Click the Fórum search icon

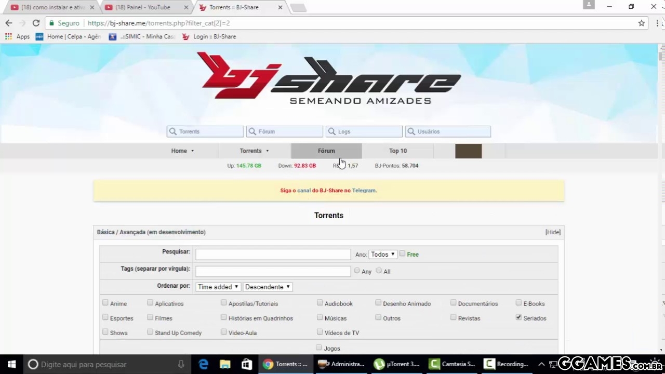click(252, 131)
